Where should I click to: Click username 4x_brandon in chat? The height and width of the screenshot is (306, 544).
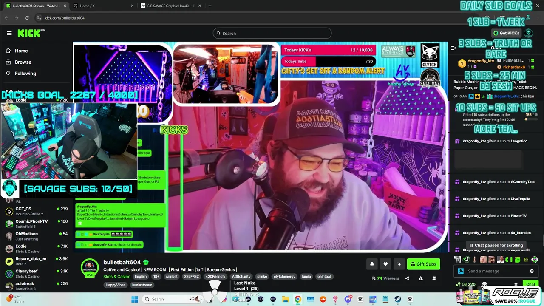point(521,233)
